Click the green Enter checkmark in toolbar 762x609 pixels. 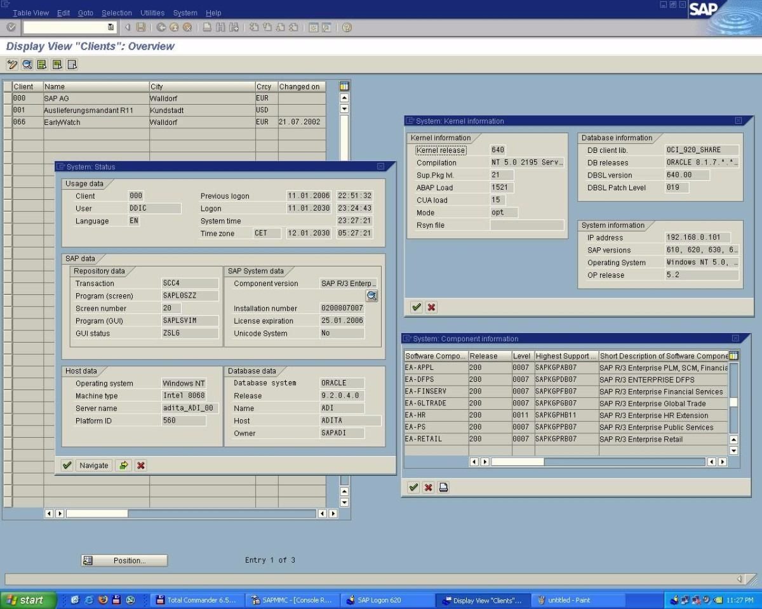pyautogui.click(x=11, y=27)
